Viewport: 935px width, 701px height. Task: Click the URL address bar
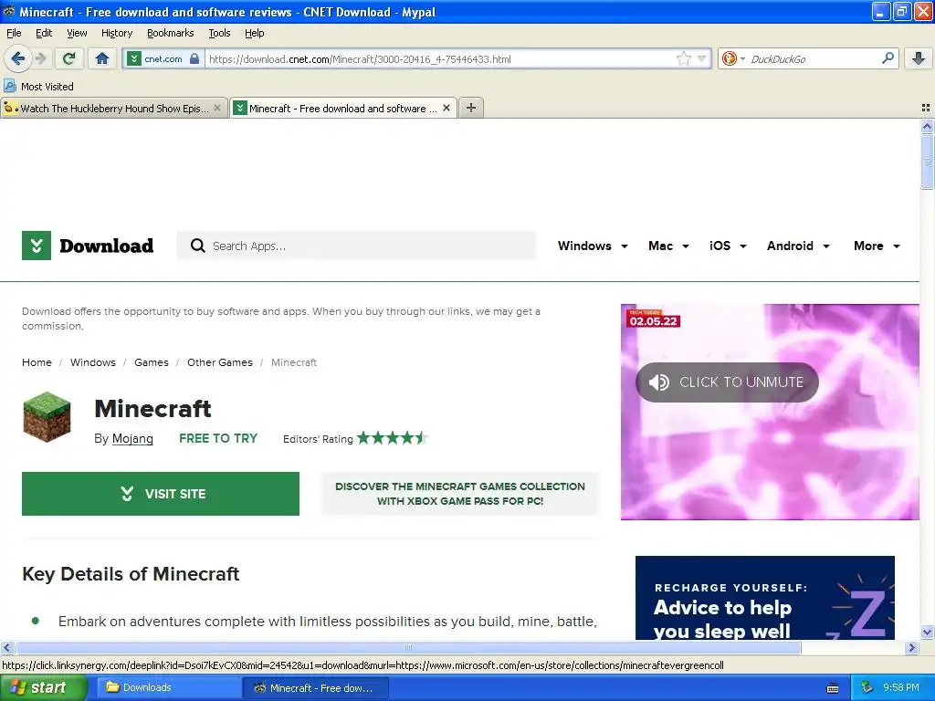(440, 58)
